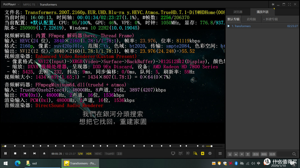Click the playlist search magnifier icon
This screenshot has height=168, width=300.
click(x=294, y=154)
